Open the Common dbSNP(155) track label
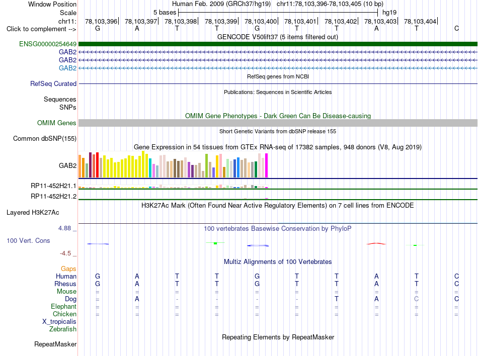Image resolution: width=478 pixels, height=356 pixels. pyautogui.click(x=45, y=139)
